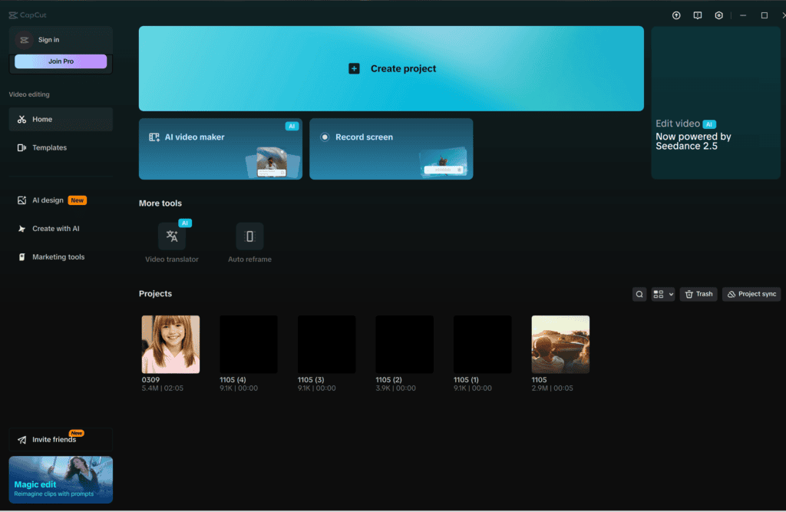Viewport: 786px width, 512px height.
Task: Open the upload icon in title bar
Action: [x=676, y=15]
